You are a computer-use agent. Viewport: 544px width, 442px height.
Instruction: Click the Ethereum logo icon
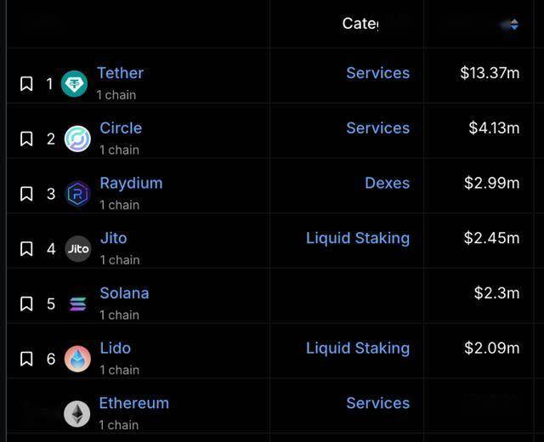click(77, 414)
